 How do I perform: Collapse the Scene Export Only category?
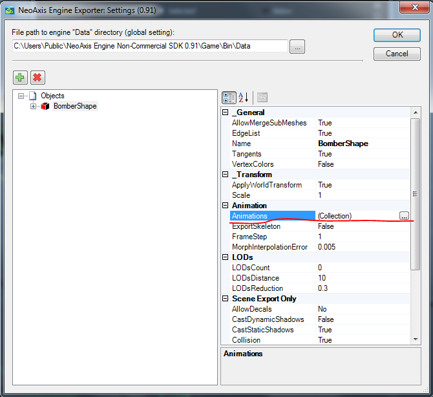(x=226, y=298)
